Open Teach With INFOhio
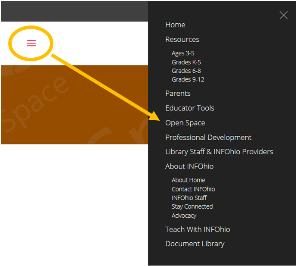This screenshot has height=266, width=297. tap(198, 229)
